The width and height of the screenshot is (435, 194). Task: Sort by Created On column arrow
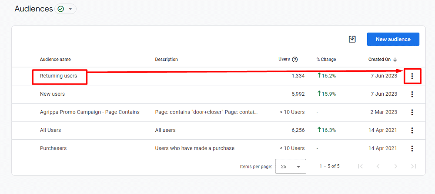(x=395, y=60)
